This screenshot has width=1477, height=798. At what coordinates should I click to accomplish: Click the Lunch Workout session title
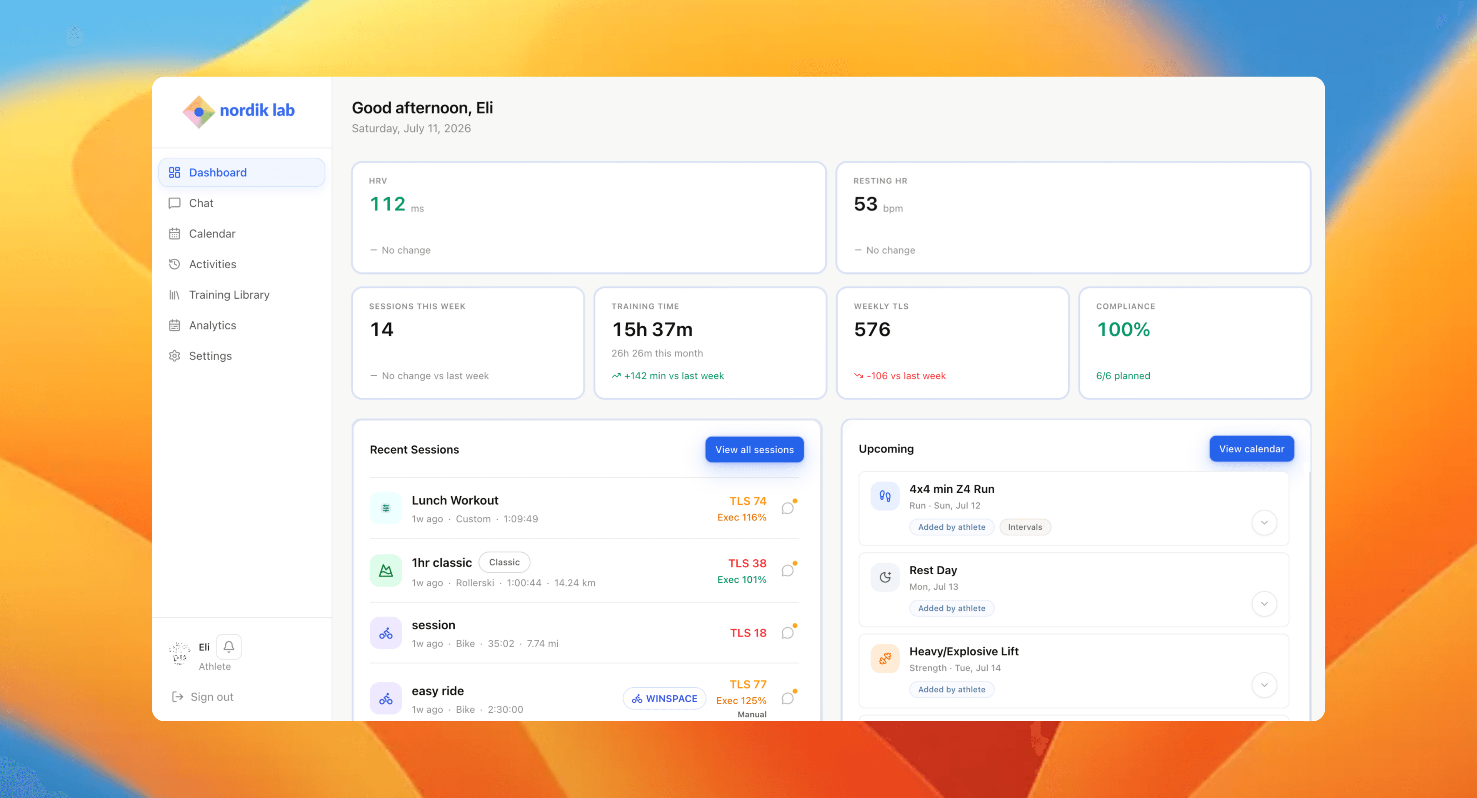(x=455, y=500)
